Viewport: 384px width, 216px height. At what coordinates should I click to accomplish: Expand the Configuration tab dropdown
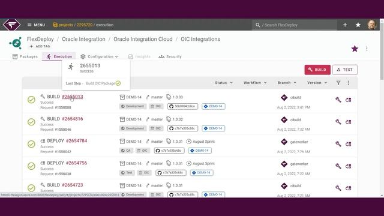click(x=99, y=56)
